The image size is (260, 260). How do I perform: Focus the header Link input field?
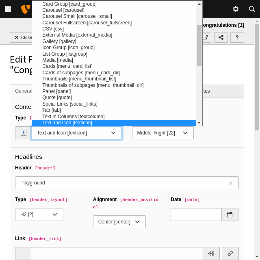point(117,253)
